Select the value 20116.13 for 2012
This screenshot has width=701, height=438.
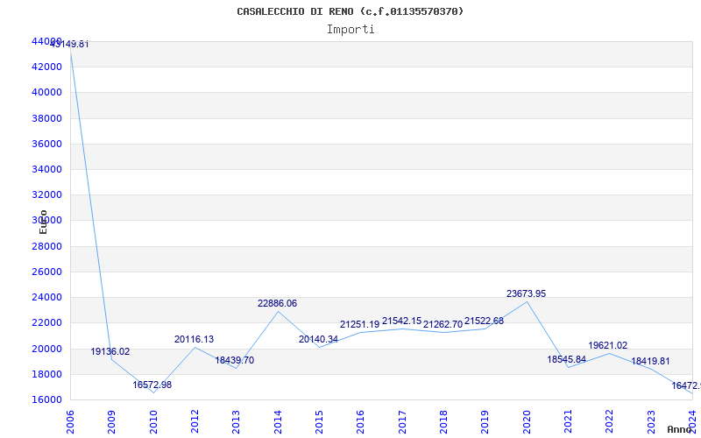tap(194, 339)
